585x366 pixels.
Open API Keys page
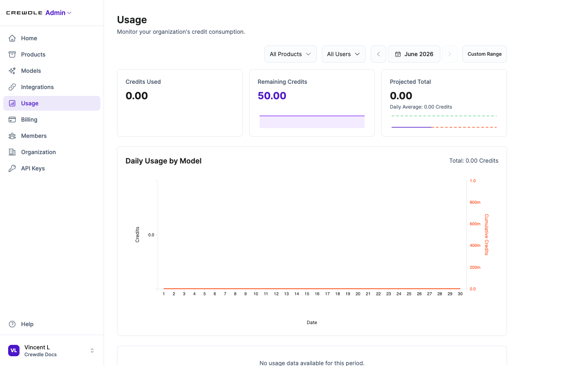52,168
